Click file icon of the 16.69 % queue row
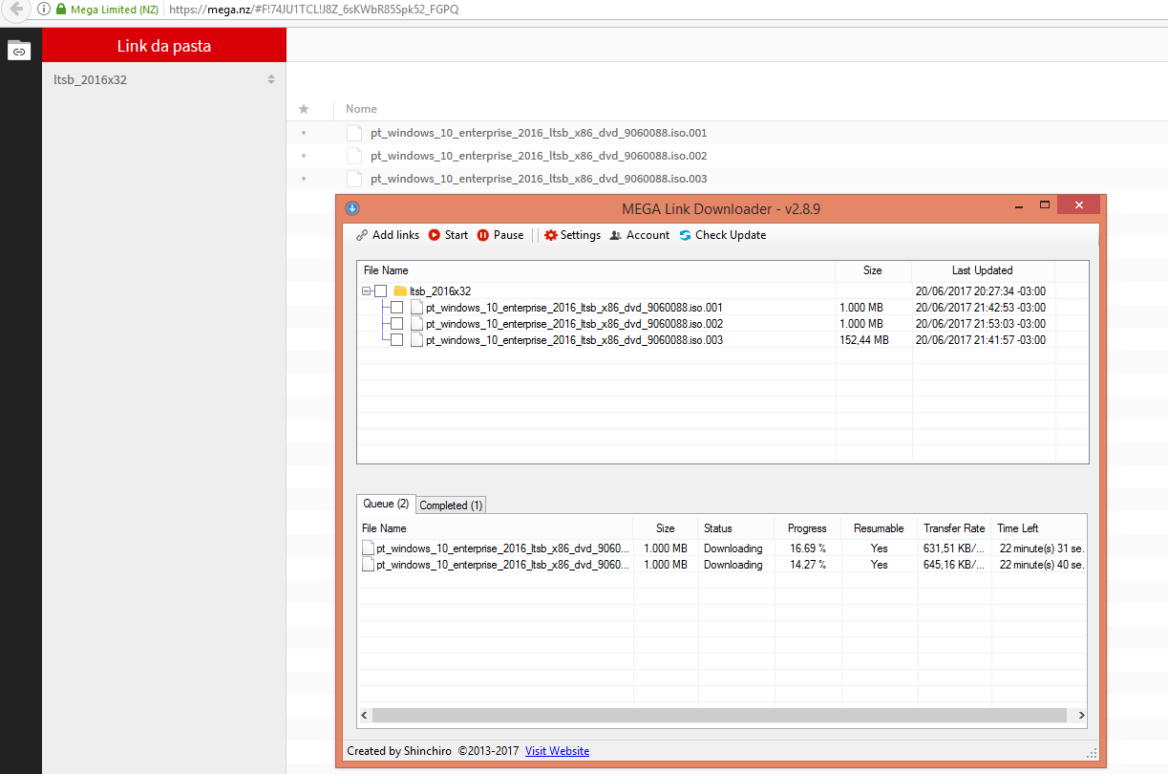The width and height of the screenshot is (1168, 774). (x=368, y=548)
